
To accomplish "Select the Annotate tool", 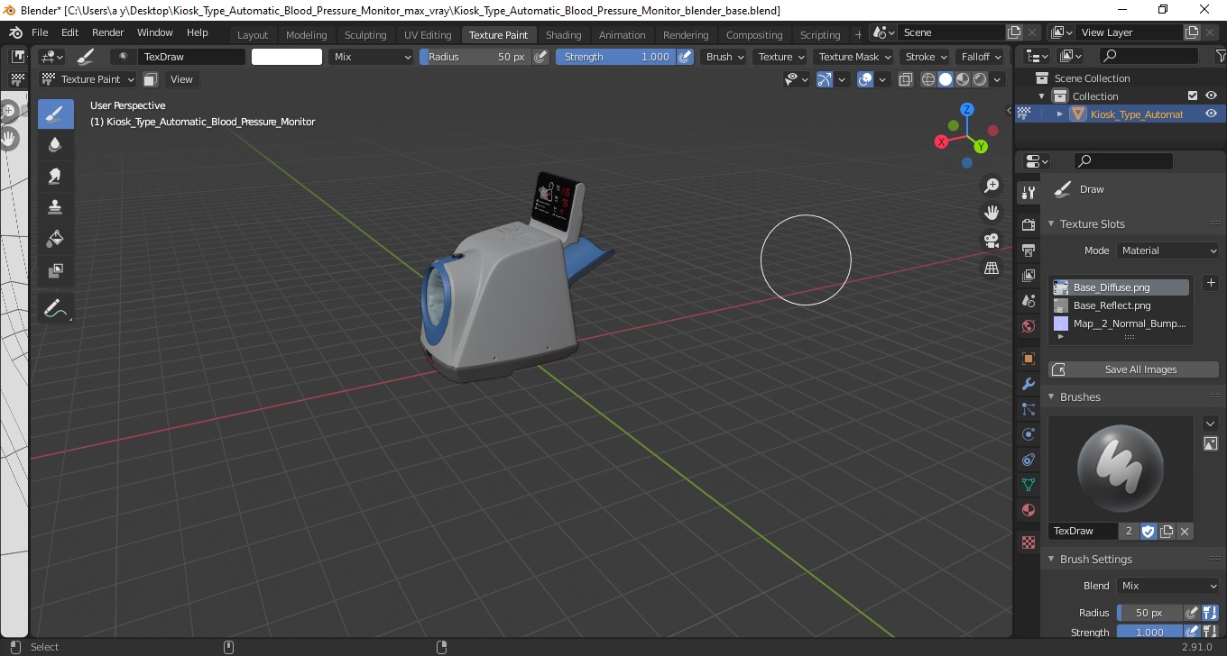I will coord(56,309).
